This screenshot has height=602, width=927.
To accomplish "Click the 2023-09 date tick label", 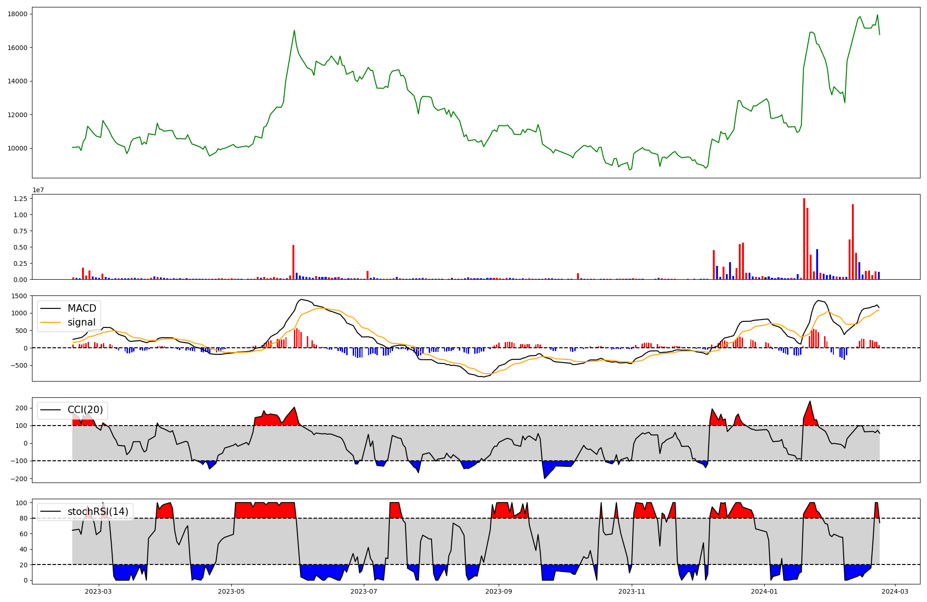I will 499,591.
